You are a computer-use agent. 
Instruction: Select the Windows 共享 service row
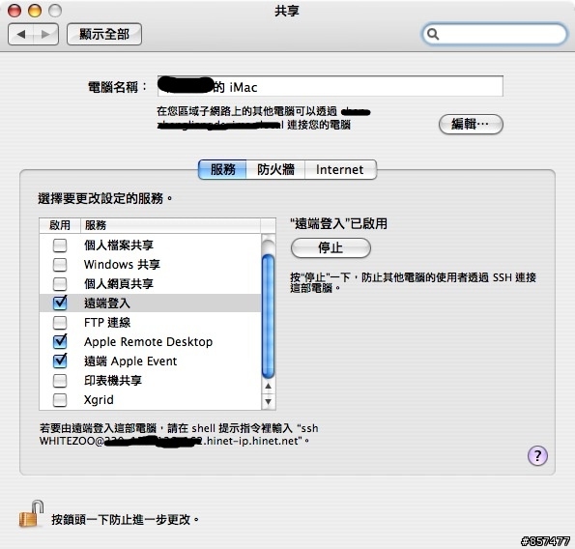point(150,265)
